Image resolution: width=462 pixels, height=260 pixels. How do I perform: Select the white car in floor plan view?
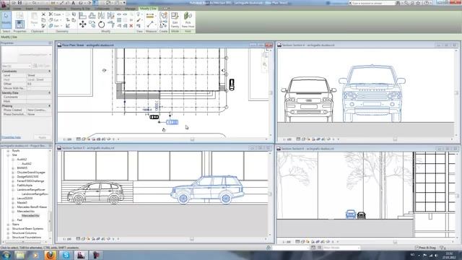154,117
